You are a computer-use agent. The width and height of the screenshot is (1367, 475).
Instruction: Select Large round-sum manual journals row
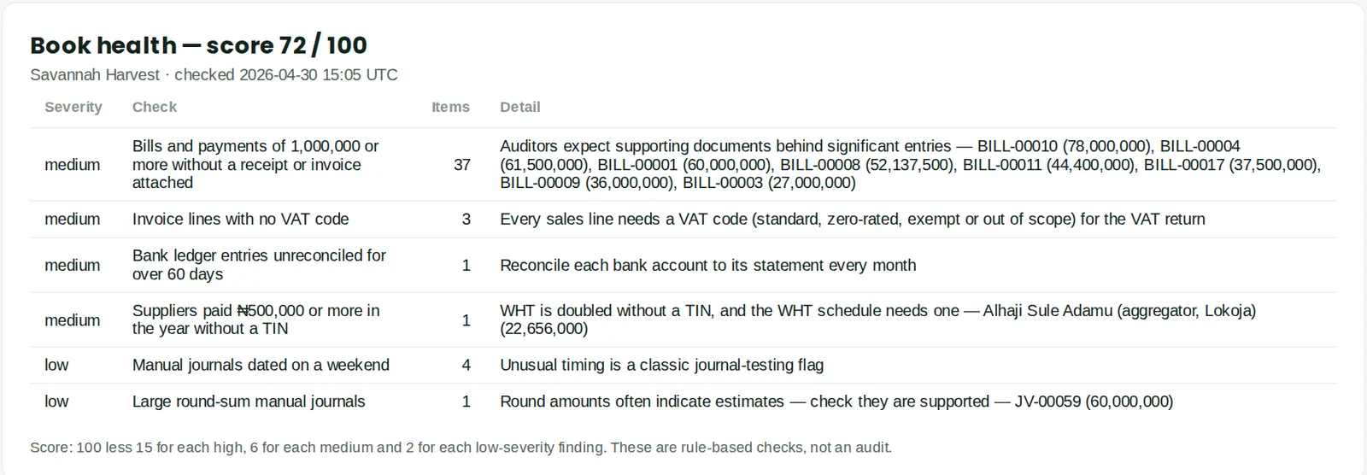coord(683,402)
